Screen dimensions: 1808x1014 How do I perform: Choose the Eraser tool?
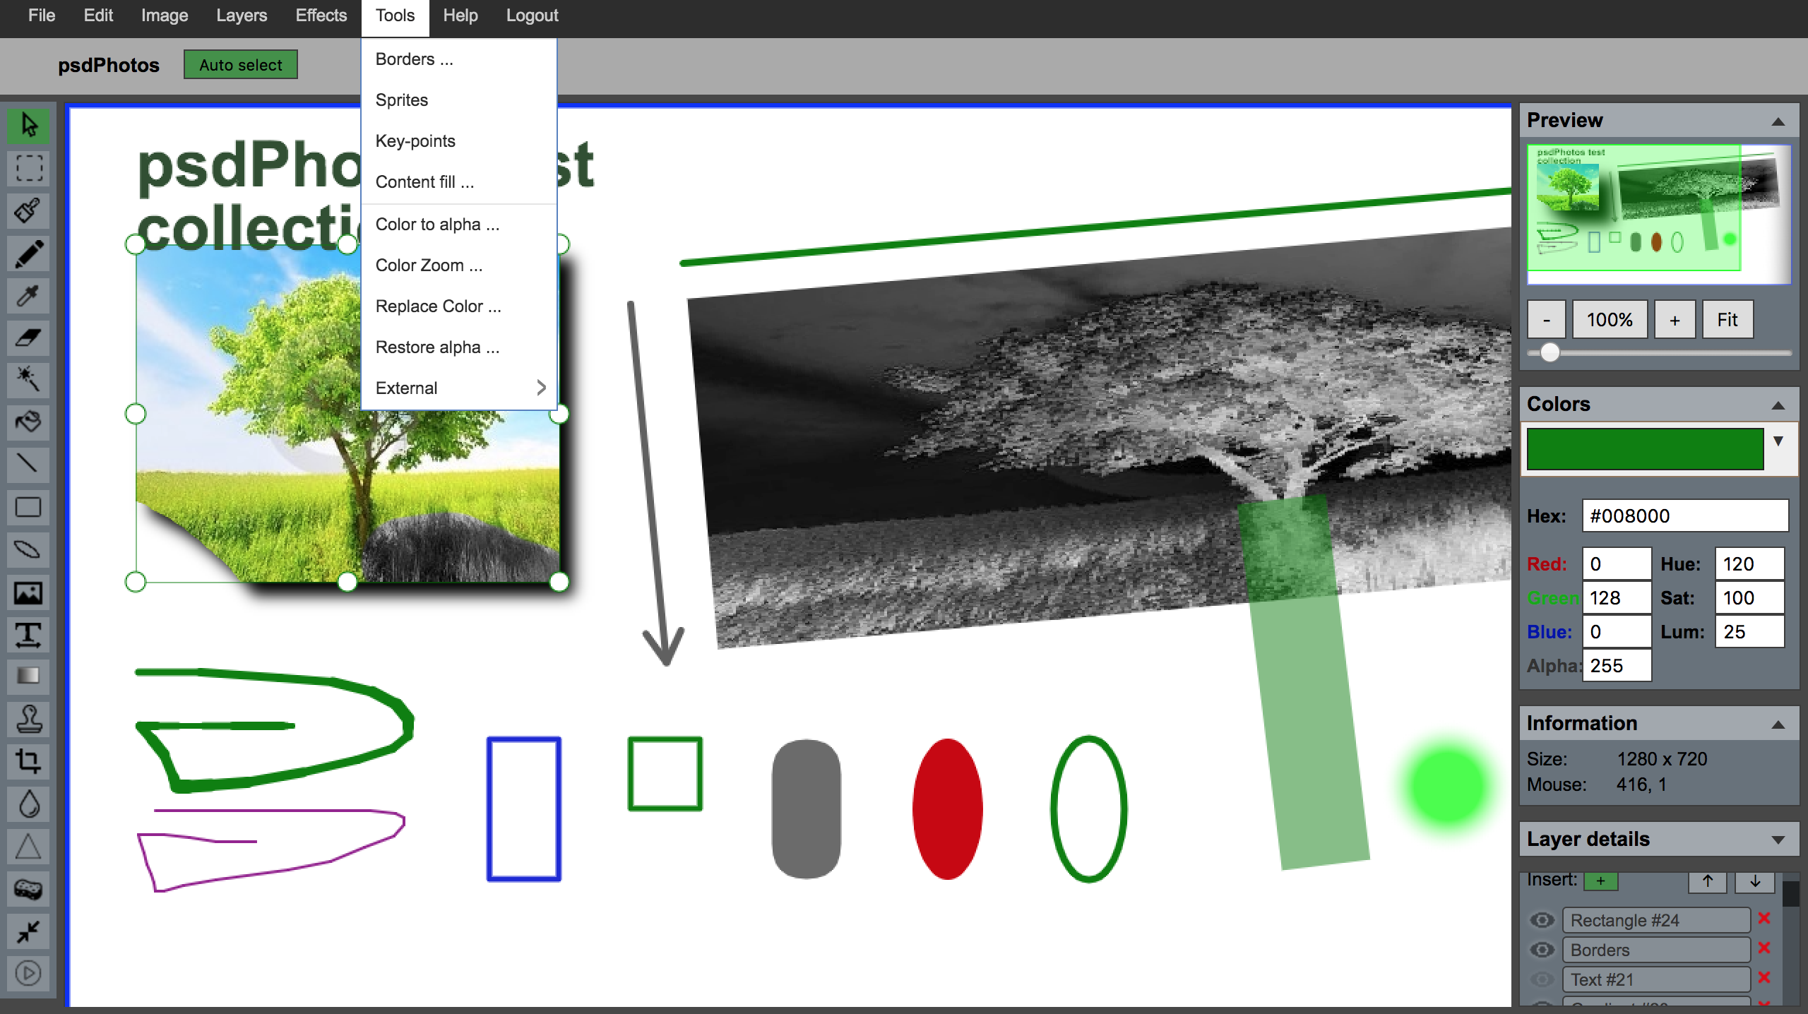coord(28,338)
